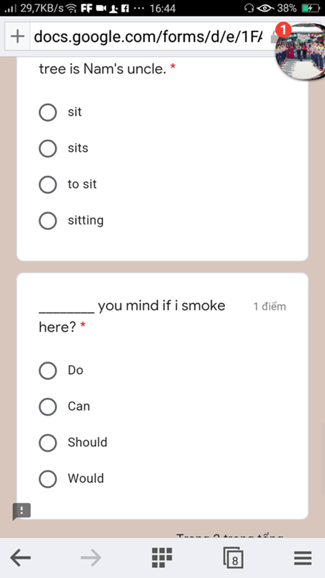Pick the "Can" answer
Viewport: 325px width, 578px height.
(48, 407)
